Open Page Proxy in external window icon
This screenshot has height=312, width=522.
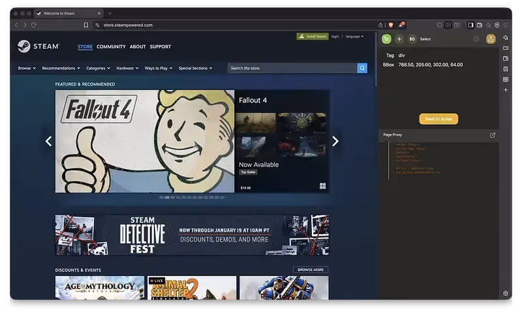pos(493,135)
